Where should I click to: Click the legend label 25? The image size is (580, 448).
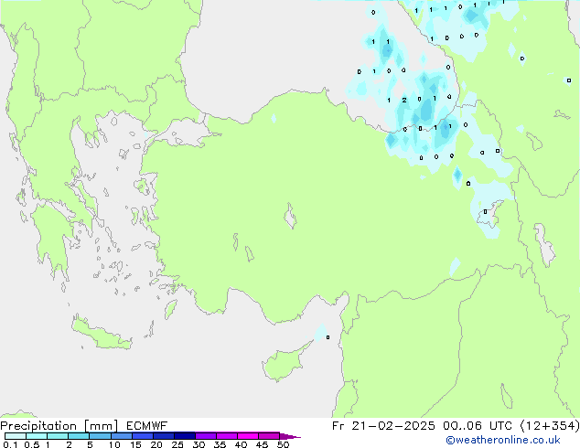pyautogui.click(x=177, y=444)
